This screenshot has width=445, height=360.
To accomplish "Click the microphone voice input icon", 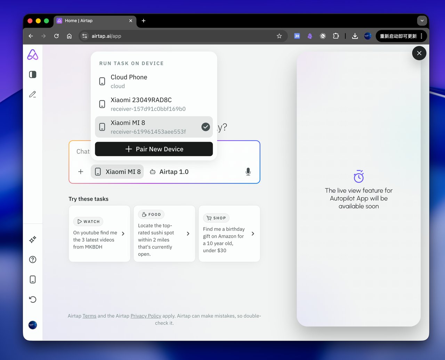I will [248, 171].
